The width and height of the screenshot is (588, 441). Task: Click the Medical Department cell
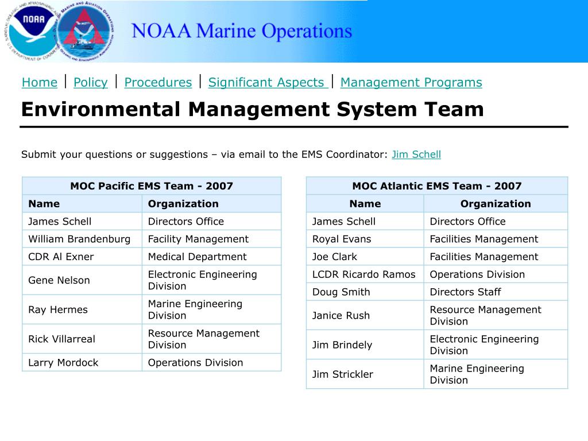point(211,257)
